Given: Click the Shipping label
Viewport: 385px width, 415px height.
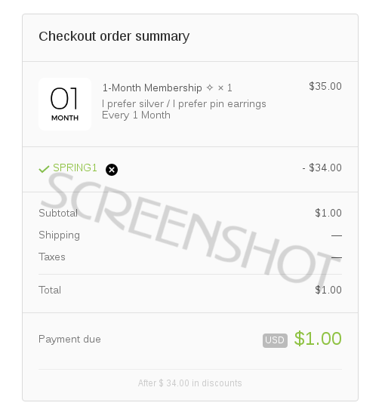Looking at the screenshot, I should pyautogui.click(x=60, y=235).
